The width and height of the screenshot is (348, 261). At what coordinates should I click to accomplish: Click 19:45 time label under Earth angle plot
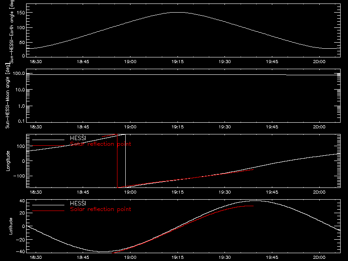(272, 61)
